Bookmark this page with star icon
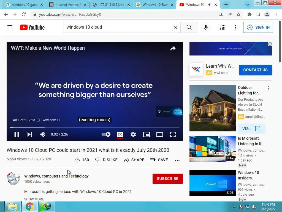The width and height of the screenshot is (282, 212). point(238,14)
